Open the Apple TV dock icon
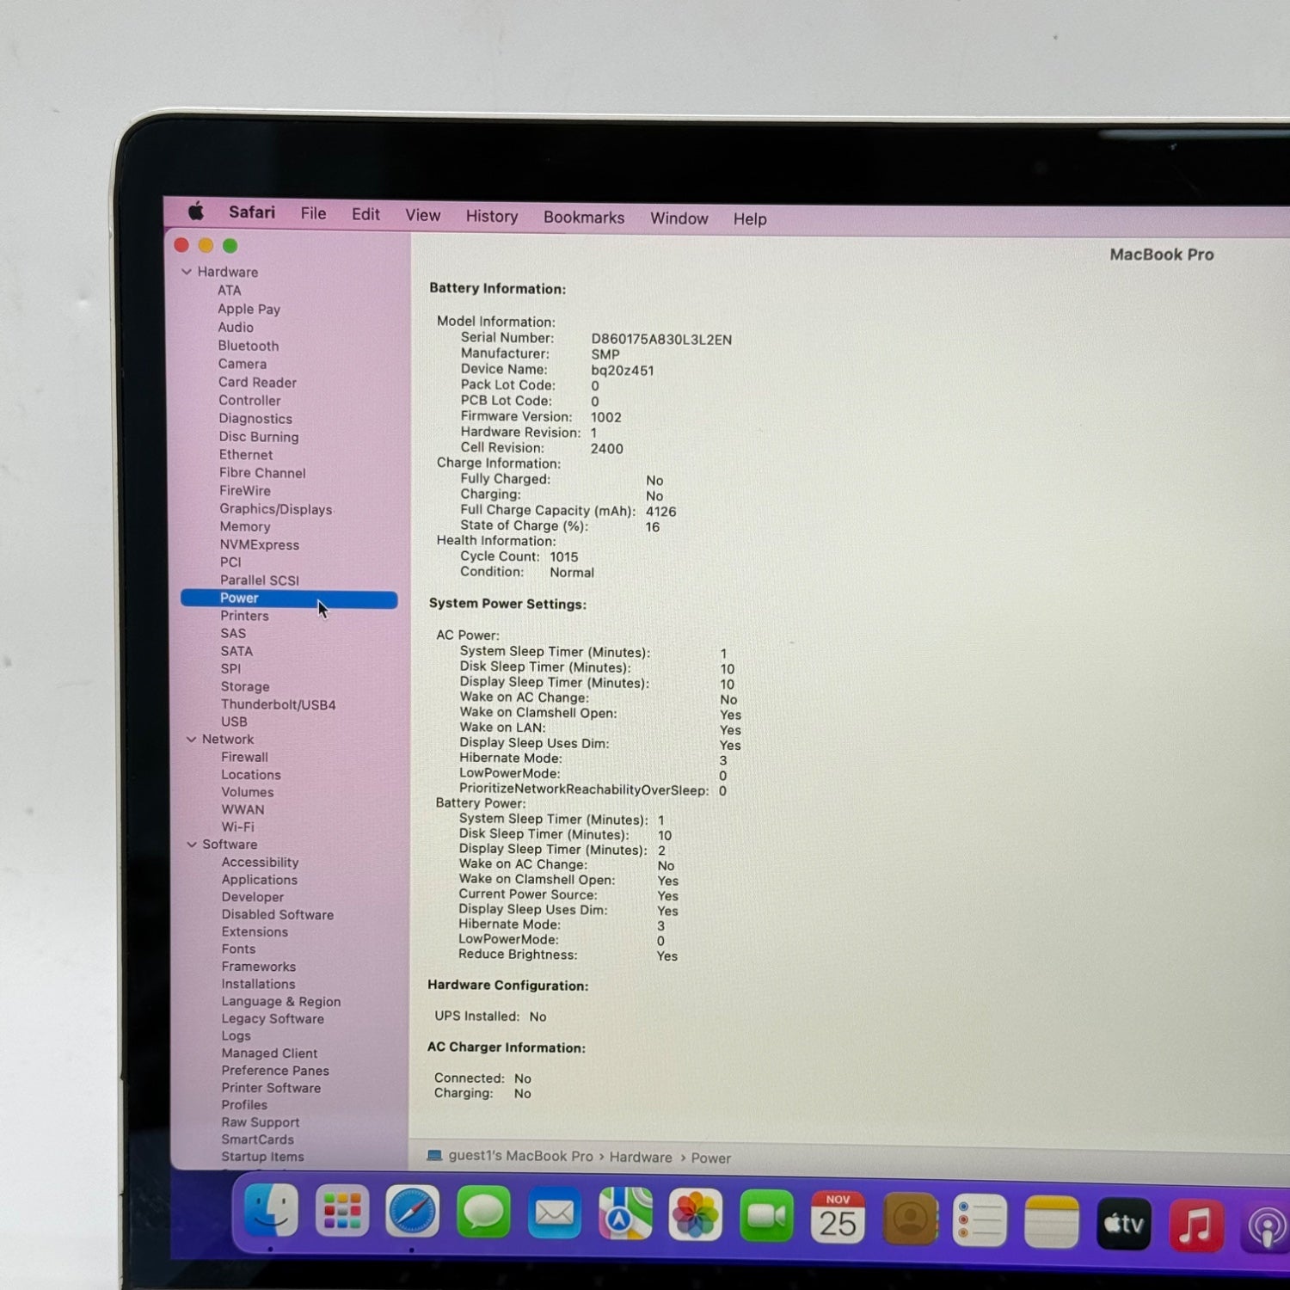This screenshot has width=1290, height=1290. [1123, 1223]
